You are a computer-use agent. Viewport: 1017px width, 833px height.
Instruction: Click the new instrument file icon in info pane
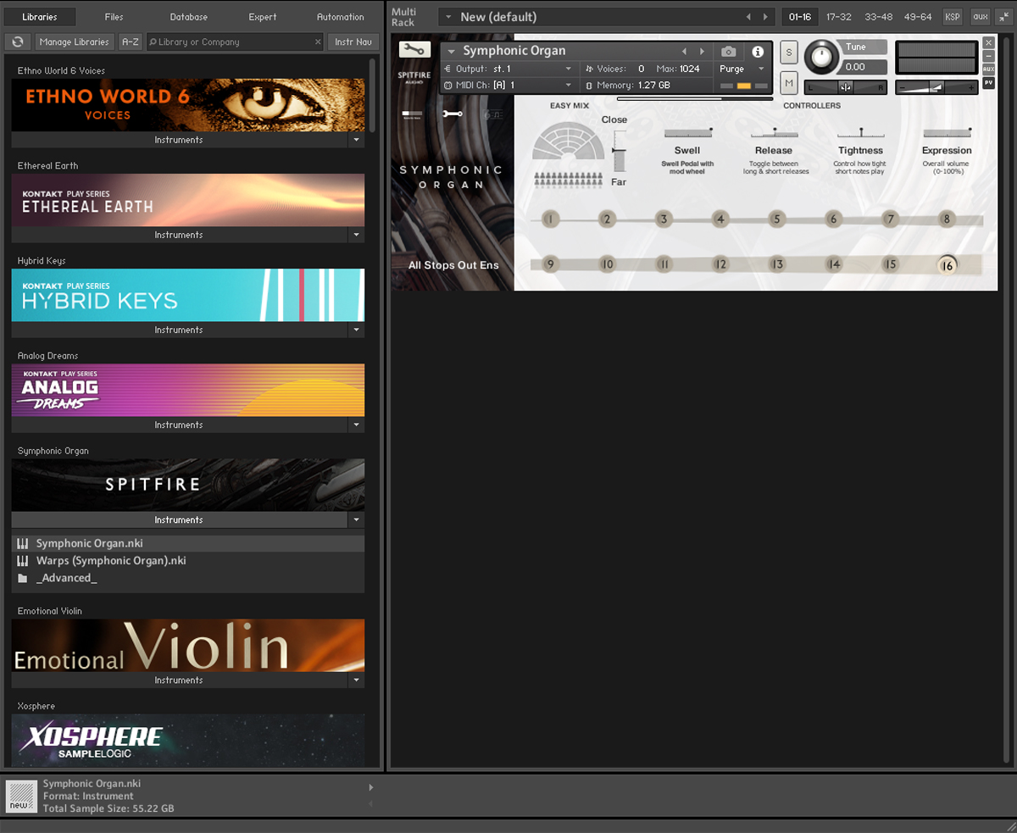click(21, 797)
